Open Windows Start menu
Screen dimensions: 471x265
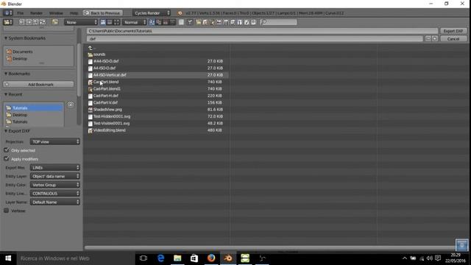(x=8, y=258)
